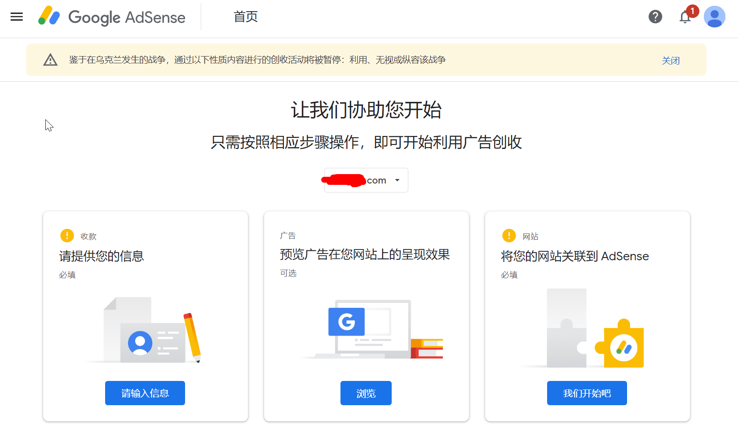Click the 收款 label on the payment card

(x=88, y=236)
